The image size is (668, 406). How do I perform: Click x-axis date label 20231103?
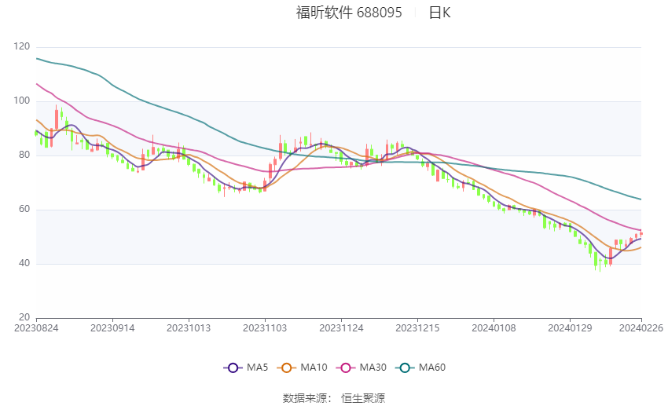pyautogui.click(x=265, y=328)
